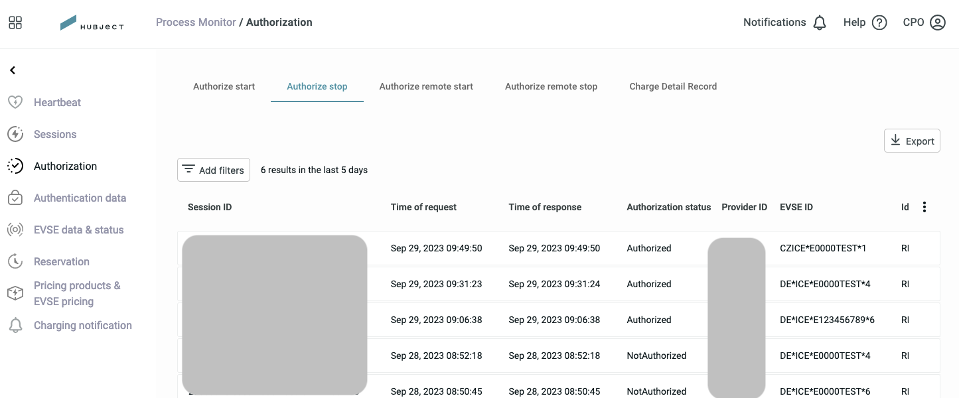This screenshot has width=959, height=398.
Task: Open Heartbeat in the sidebar
Action: pos(57,102)
